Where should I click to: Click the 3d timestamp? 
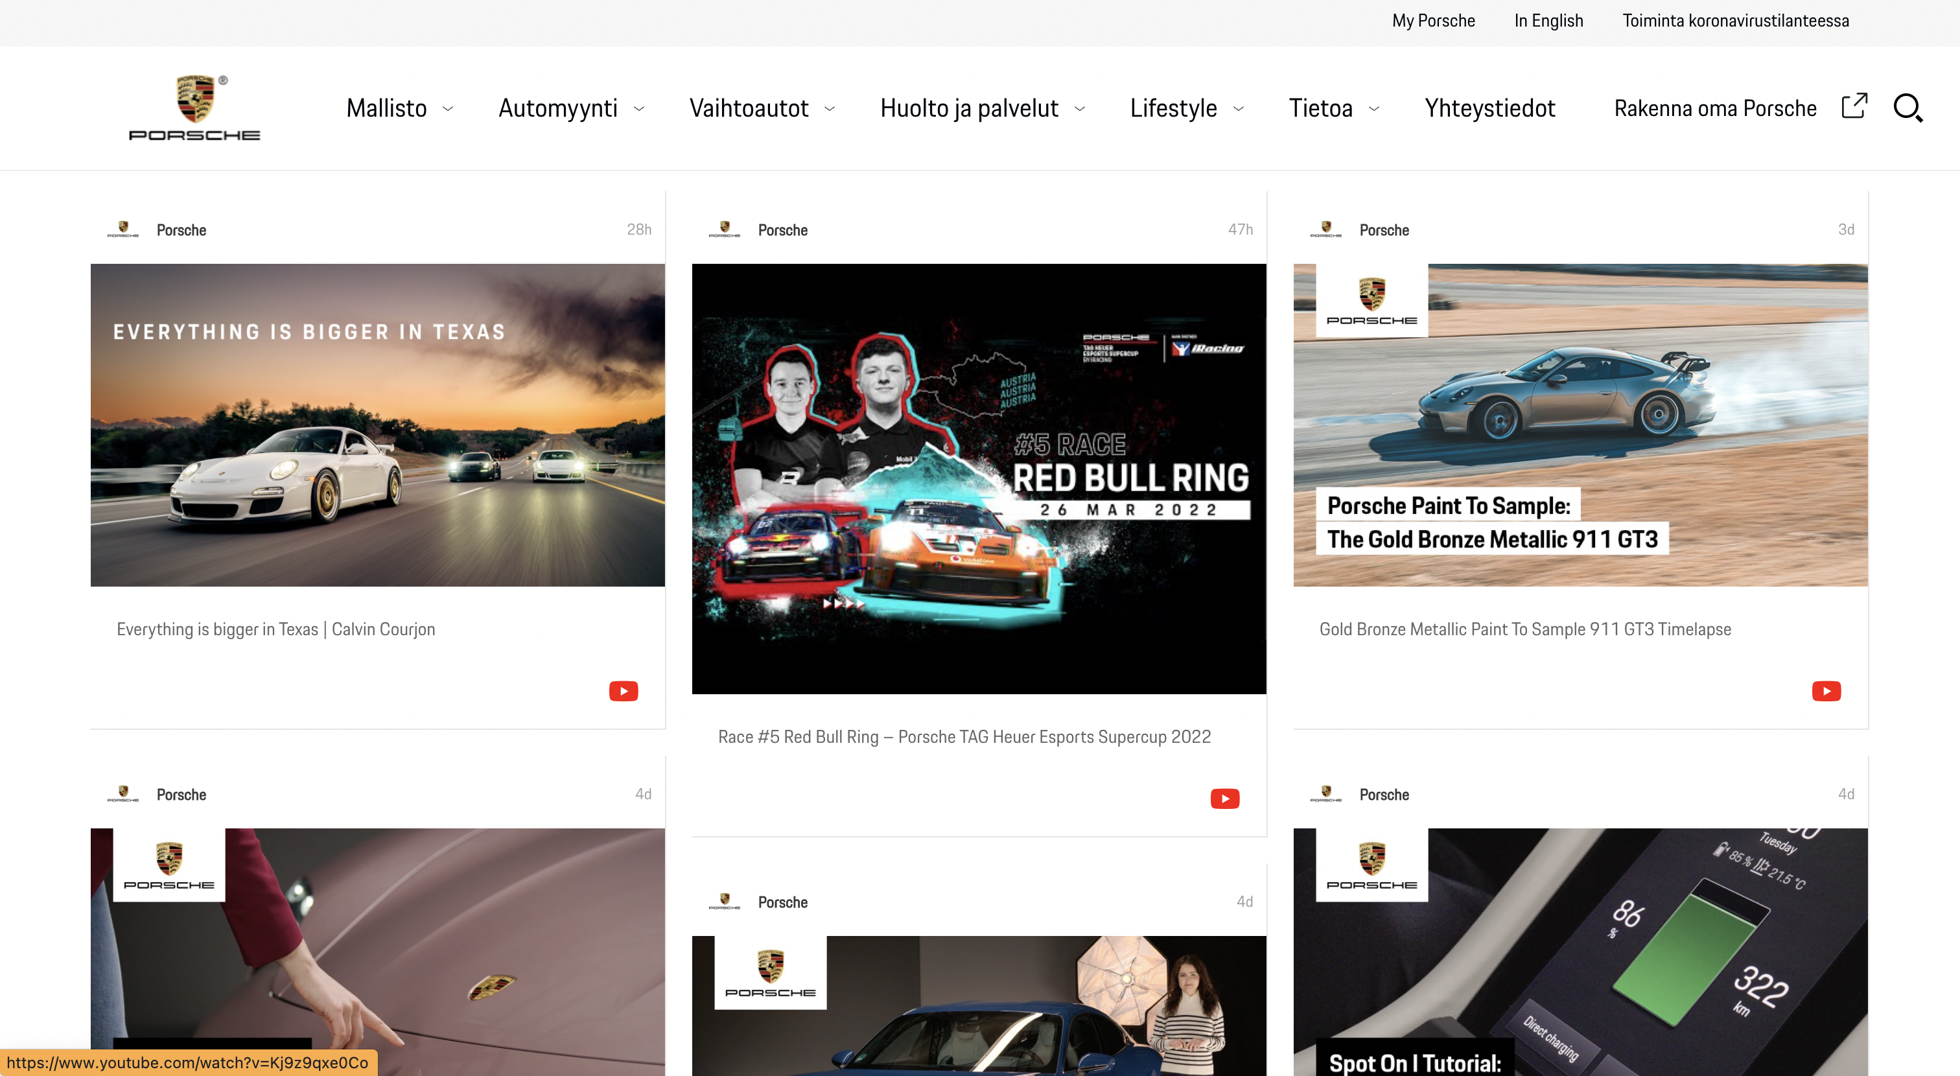tap(1846, 229)
